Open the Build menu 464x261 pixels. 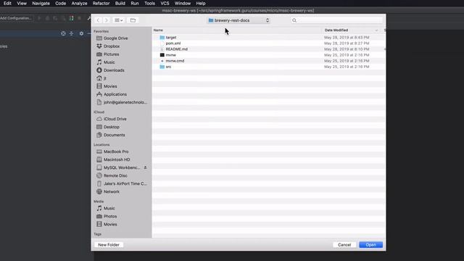click(x=120, y=3)
